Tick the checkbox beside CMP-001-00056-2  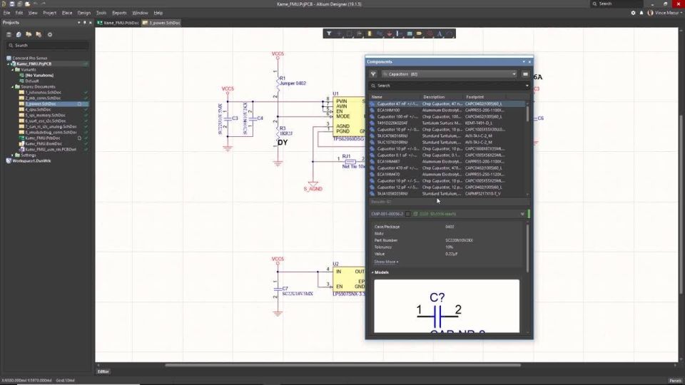point(408,214)
